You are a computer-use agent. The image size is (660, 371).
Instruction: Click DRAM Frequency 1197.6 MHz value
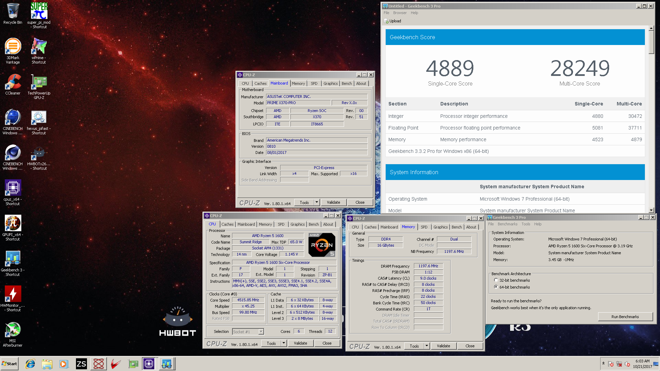pyautogui.click(x=428, y=266)
